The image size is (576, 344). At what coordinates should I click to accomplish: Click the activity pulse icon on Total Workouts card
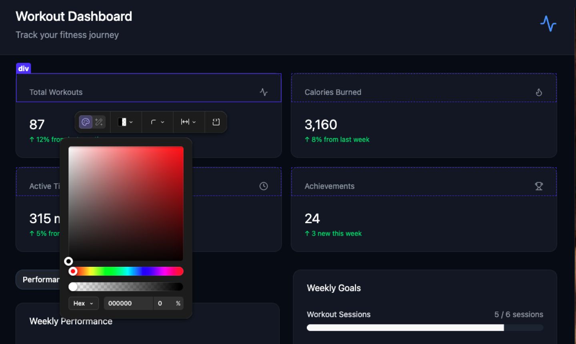click(x=264, y=92)
